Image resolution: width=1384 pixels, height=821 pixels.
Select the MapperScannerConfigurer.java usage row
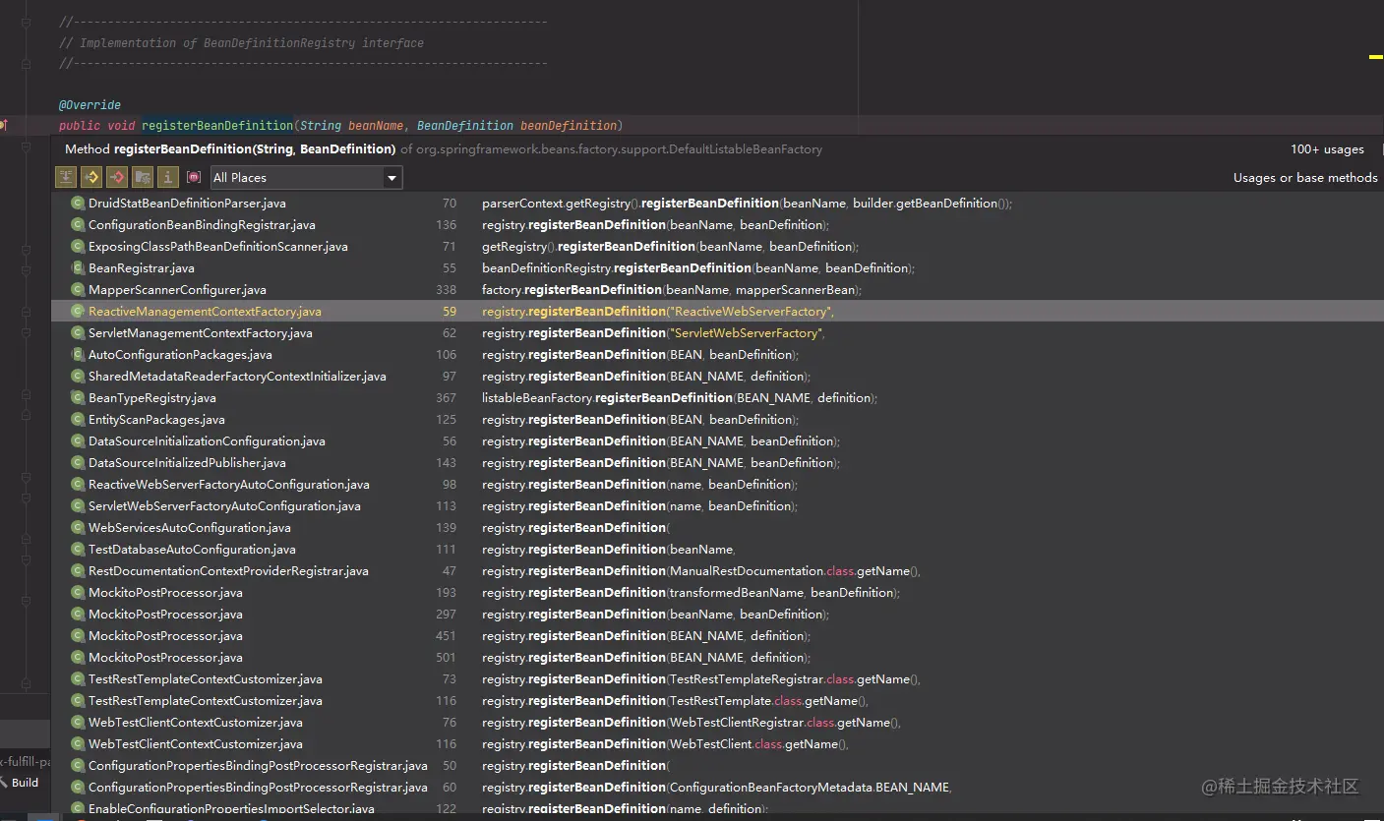(x=177, y=290)
